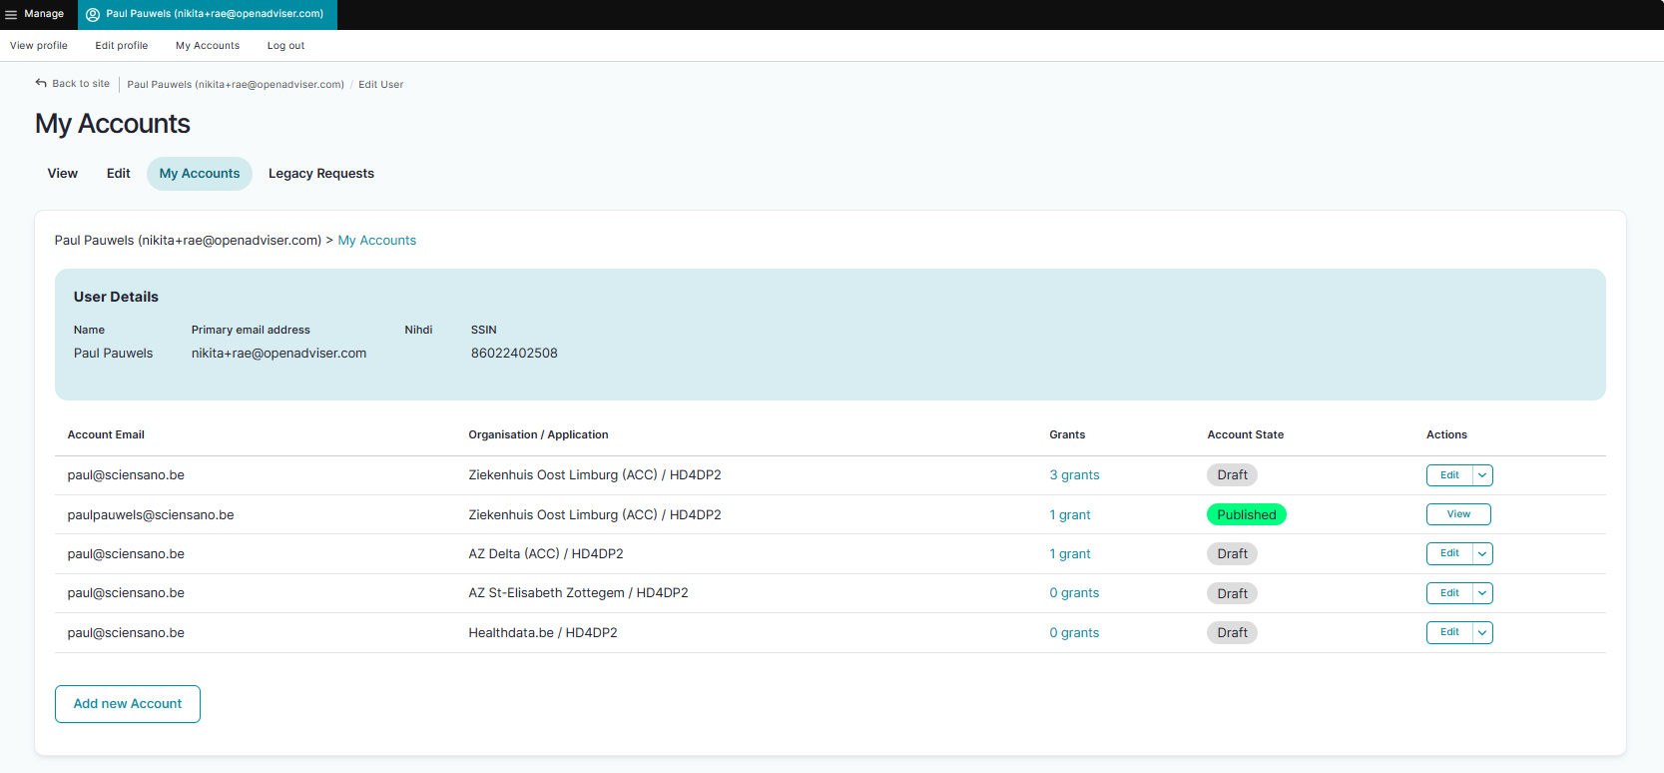
Task: Expand dropdown next to Edit for first paul@sciensano.be row
Action: 1482,475
